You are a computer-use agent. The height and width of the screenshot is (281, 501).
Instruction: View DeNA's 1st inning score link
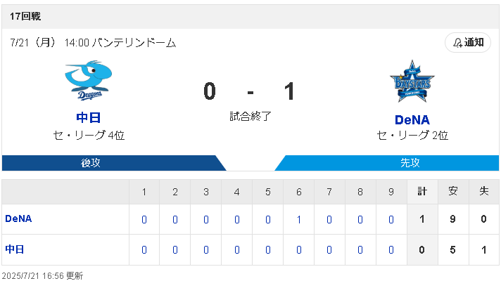click(144, 219)
